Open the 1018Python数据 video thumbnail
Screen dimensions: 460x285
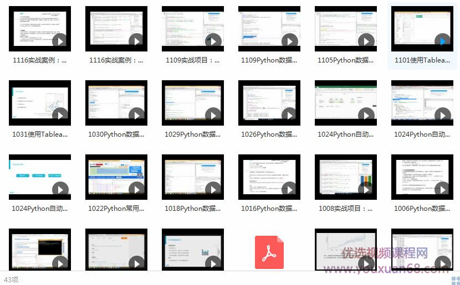pyautogui.click(x=193, y=177)
